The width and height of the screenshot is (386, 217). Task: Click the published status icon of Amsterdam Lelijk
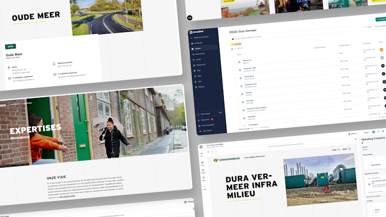pyautogui.click(x=240, y=70)
